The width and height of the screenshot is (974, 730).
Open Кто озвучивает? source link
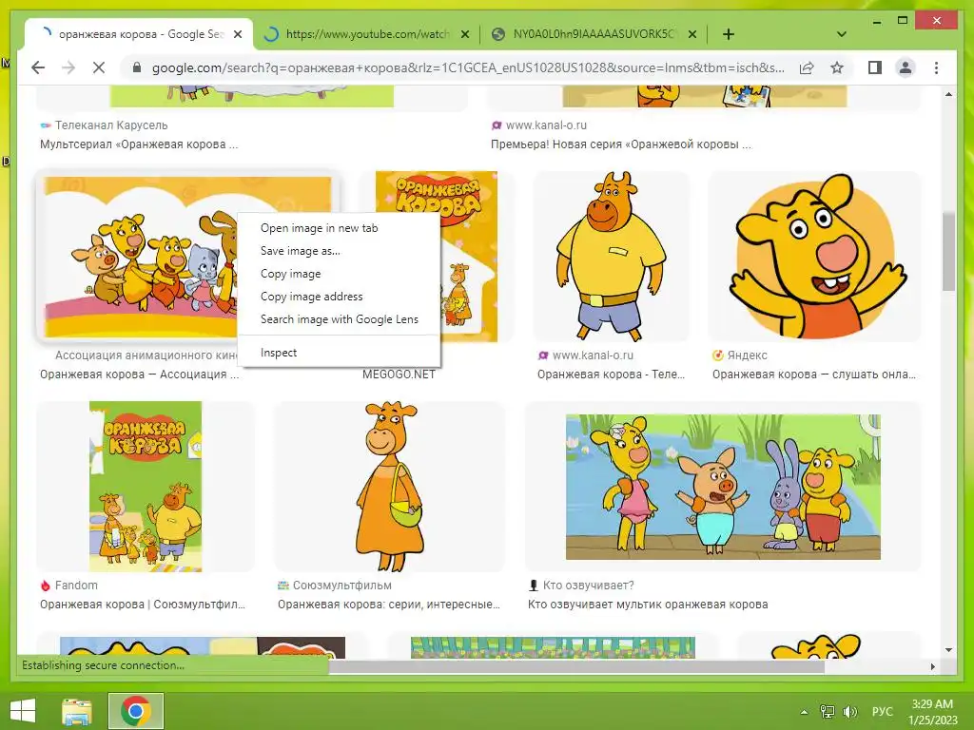[588, 586]
